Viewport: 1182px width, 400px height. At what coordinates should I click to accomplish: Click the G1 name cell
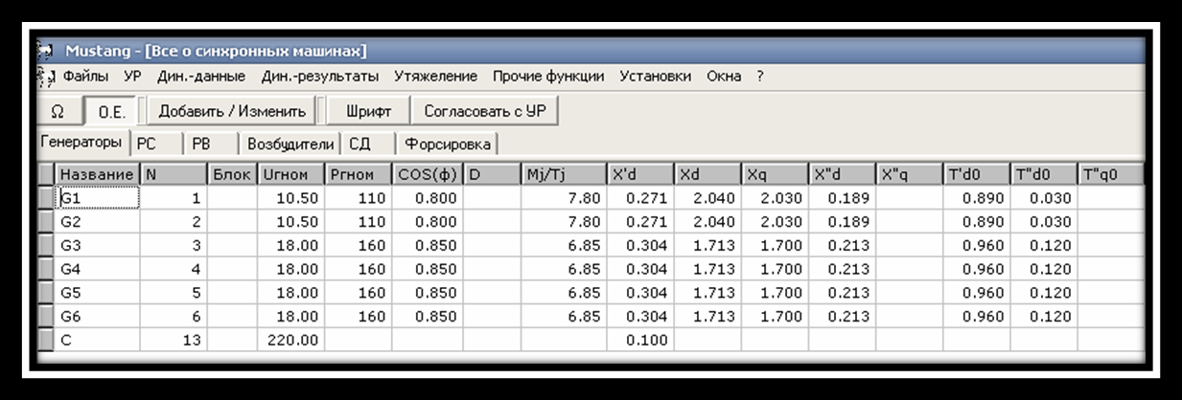[98, 198]
